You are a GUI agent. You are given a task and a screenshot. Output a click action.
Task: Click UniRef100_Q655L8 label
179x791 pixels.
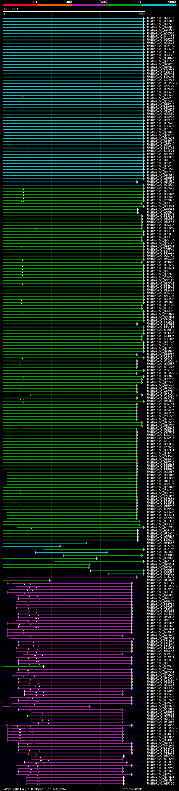click(x=161, y=382)
